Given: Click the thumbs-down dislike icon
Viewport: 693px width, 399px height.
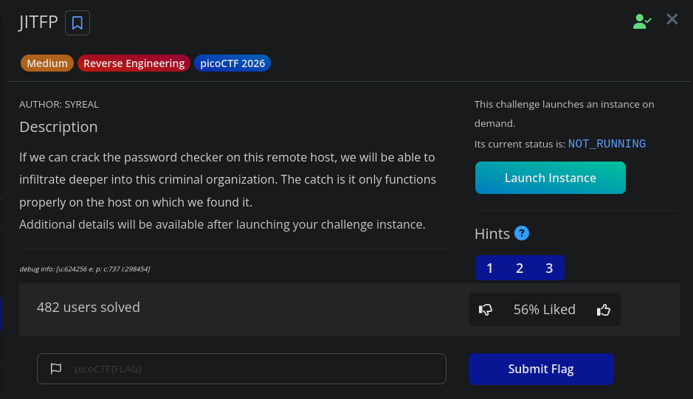Looking at the screenshot, I should point(486,310).
